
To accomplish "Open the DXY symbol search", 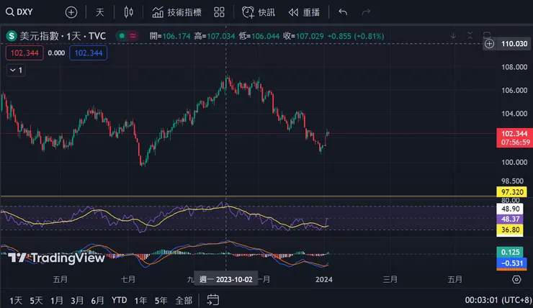I will tap(19, 12).
